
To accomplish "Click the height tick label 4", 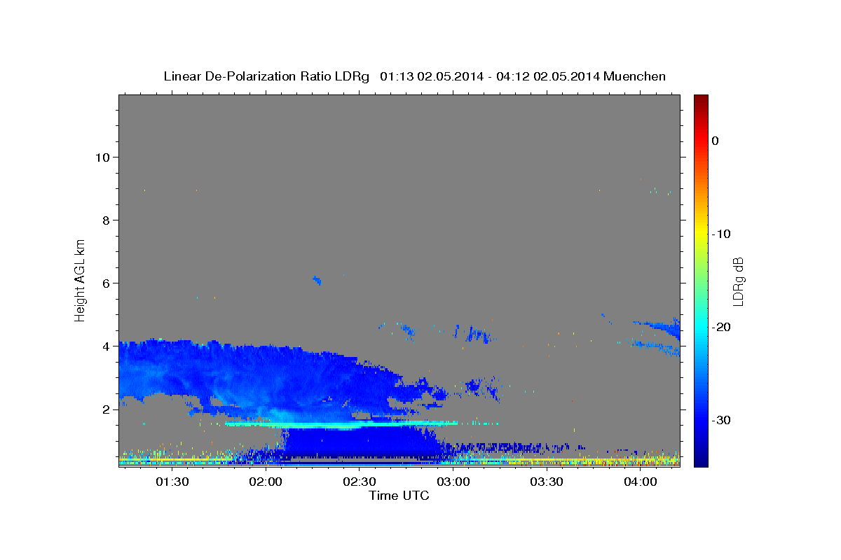I will [107, 346].
